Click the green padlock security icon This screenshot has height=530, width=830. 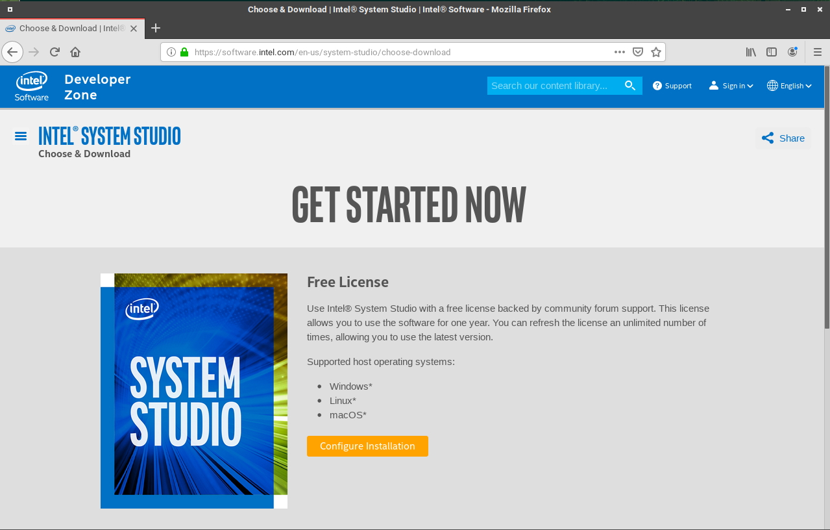184,52
